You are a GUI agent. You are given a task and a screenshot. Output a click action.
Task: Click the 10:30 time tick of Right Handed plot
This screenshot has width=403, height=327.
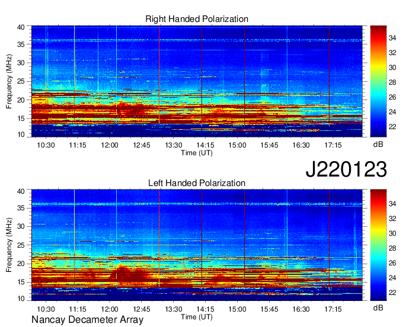(46, 145)
